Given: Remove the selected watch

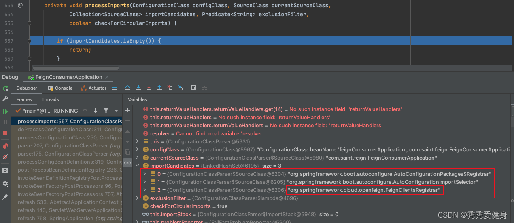Looking at the screenshot, I should 127,121.
